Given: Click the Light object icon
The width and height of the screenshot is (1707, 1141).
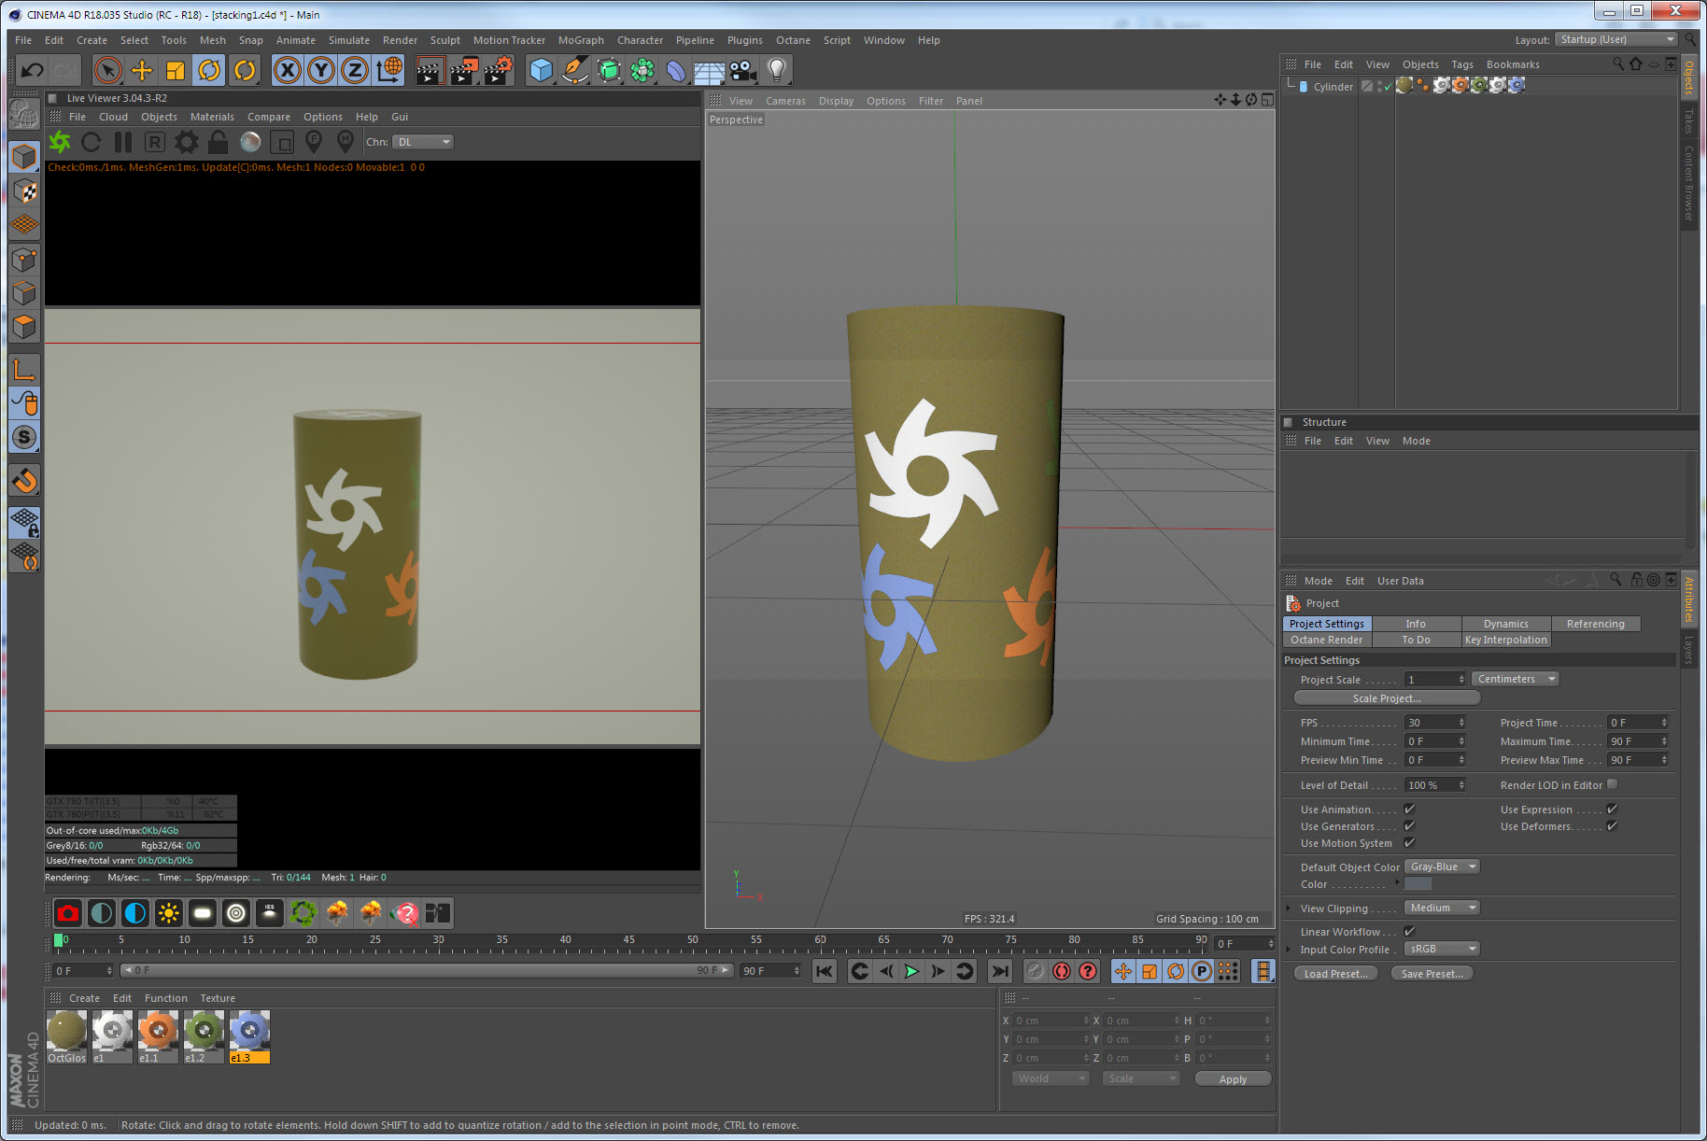Looking at the screenshot, I should point(776,70).
